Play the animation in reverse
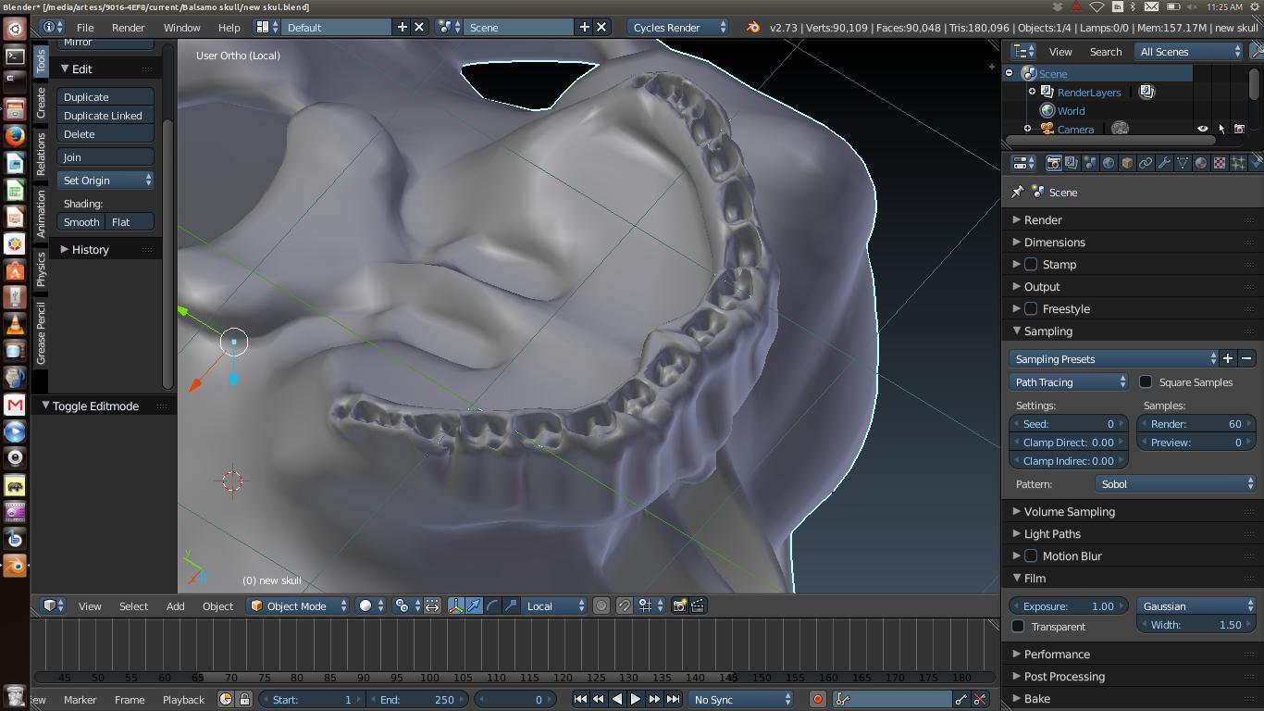Viewport: 1264px width, 711px height. pos(617,699)
